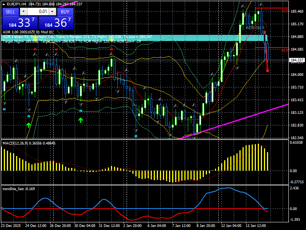Click price scale value 183.125

tap(297, 112)
